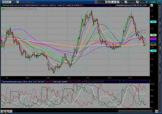This screenshot has width=162, height=114.
Task: Click the StochasticMomentumIndex study label
Action: [x=19, y=82]
